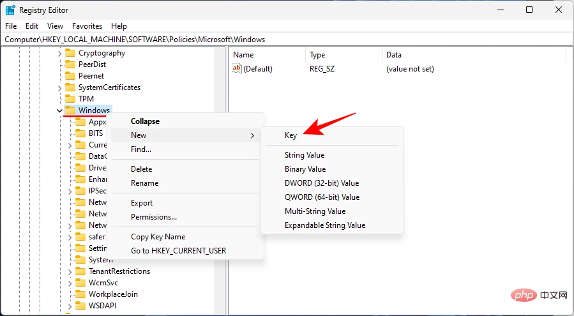
Task: Click the WcmSvc folder icon
Action: [x=80, y=283]
